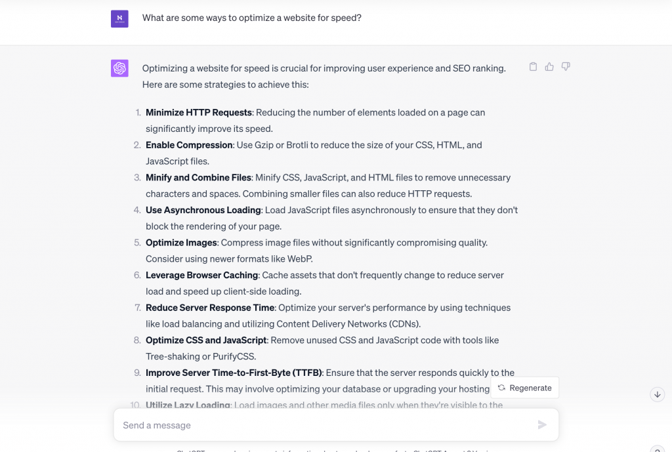Click the "Reduce Server Response Time" heading
The height and width of the screenshot is (452, 672).
click(x=209, y=308)
